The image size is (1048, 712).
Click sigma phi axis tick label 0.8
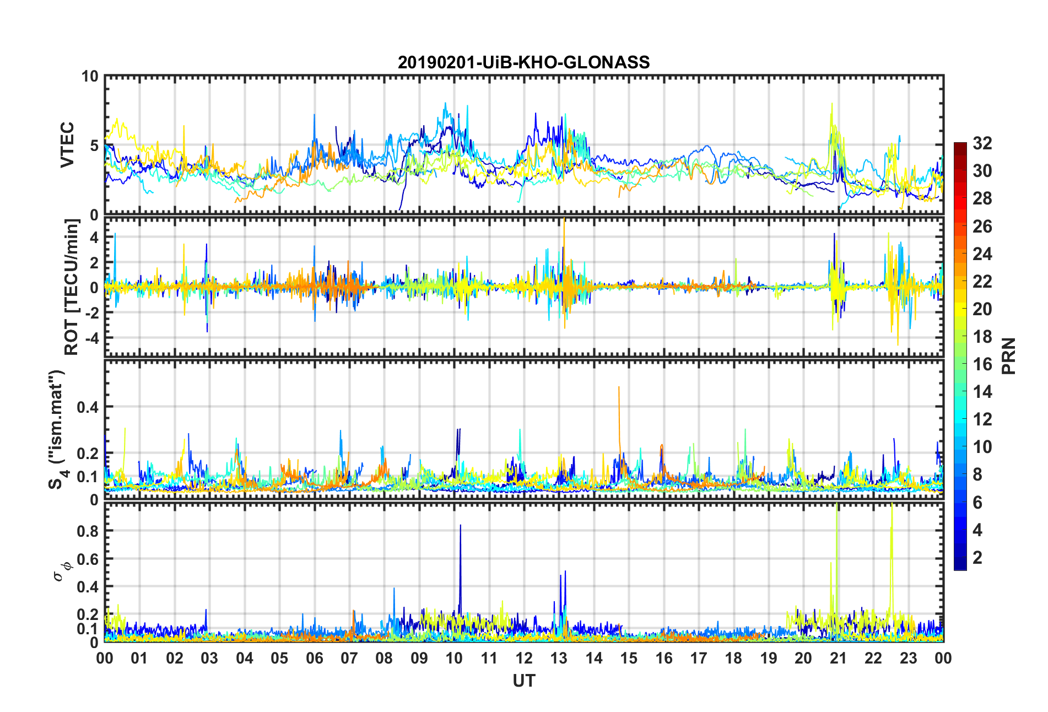point(88,531)
